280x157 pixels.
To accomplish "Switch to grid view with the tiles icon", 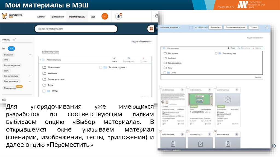I will 151,29.
